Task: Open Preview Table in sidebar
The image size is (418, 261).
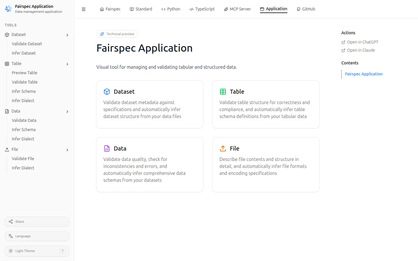Action: 25,73
